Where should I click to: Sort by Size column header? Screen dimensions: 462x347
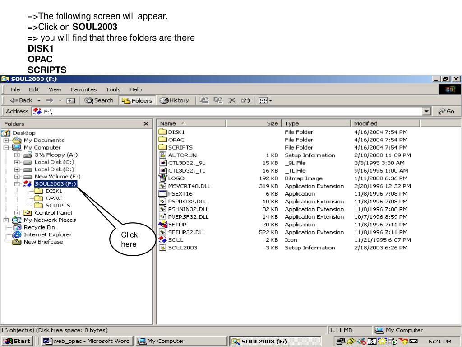(254, 123)
